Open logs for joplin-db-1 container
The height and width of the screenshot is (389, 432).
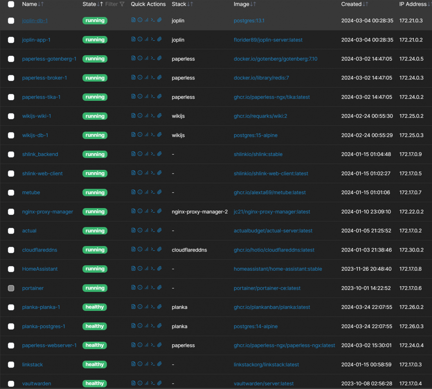click(133, 20)
